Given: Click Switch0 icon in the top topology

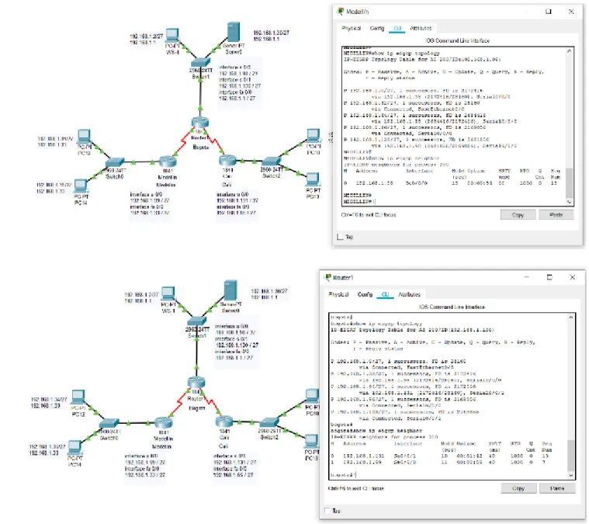Looking at the screenshot, I should click(x=115, y=162).
